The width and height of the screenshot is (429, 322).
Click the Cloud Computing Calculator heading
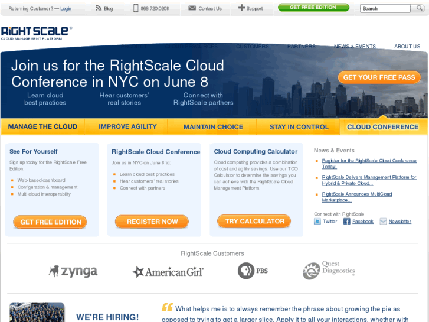[x=256, y=151]
